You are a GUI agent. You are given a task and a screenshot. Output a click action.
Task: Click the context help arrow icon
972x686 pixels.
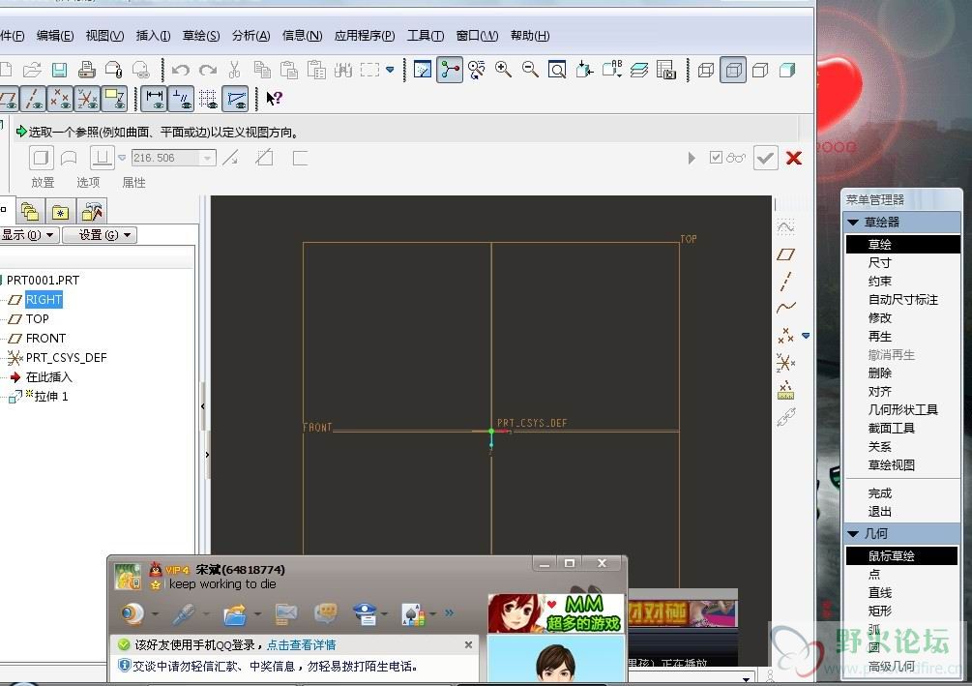coord(274,98)
